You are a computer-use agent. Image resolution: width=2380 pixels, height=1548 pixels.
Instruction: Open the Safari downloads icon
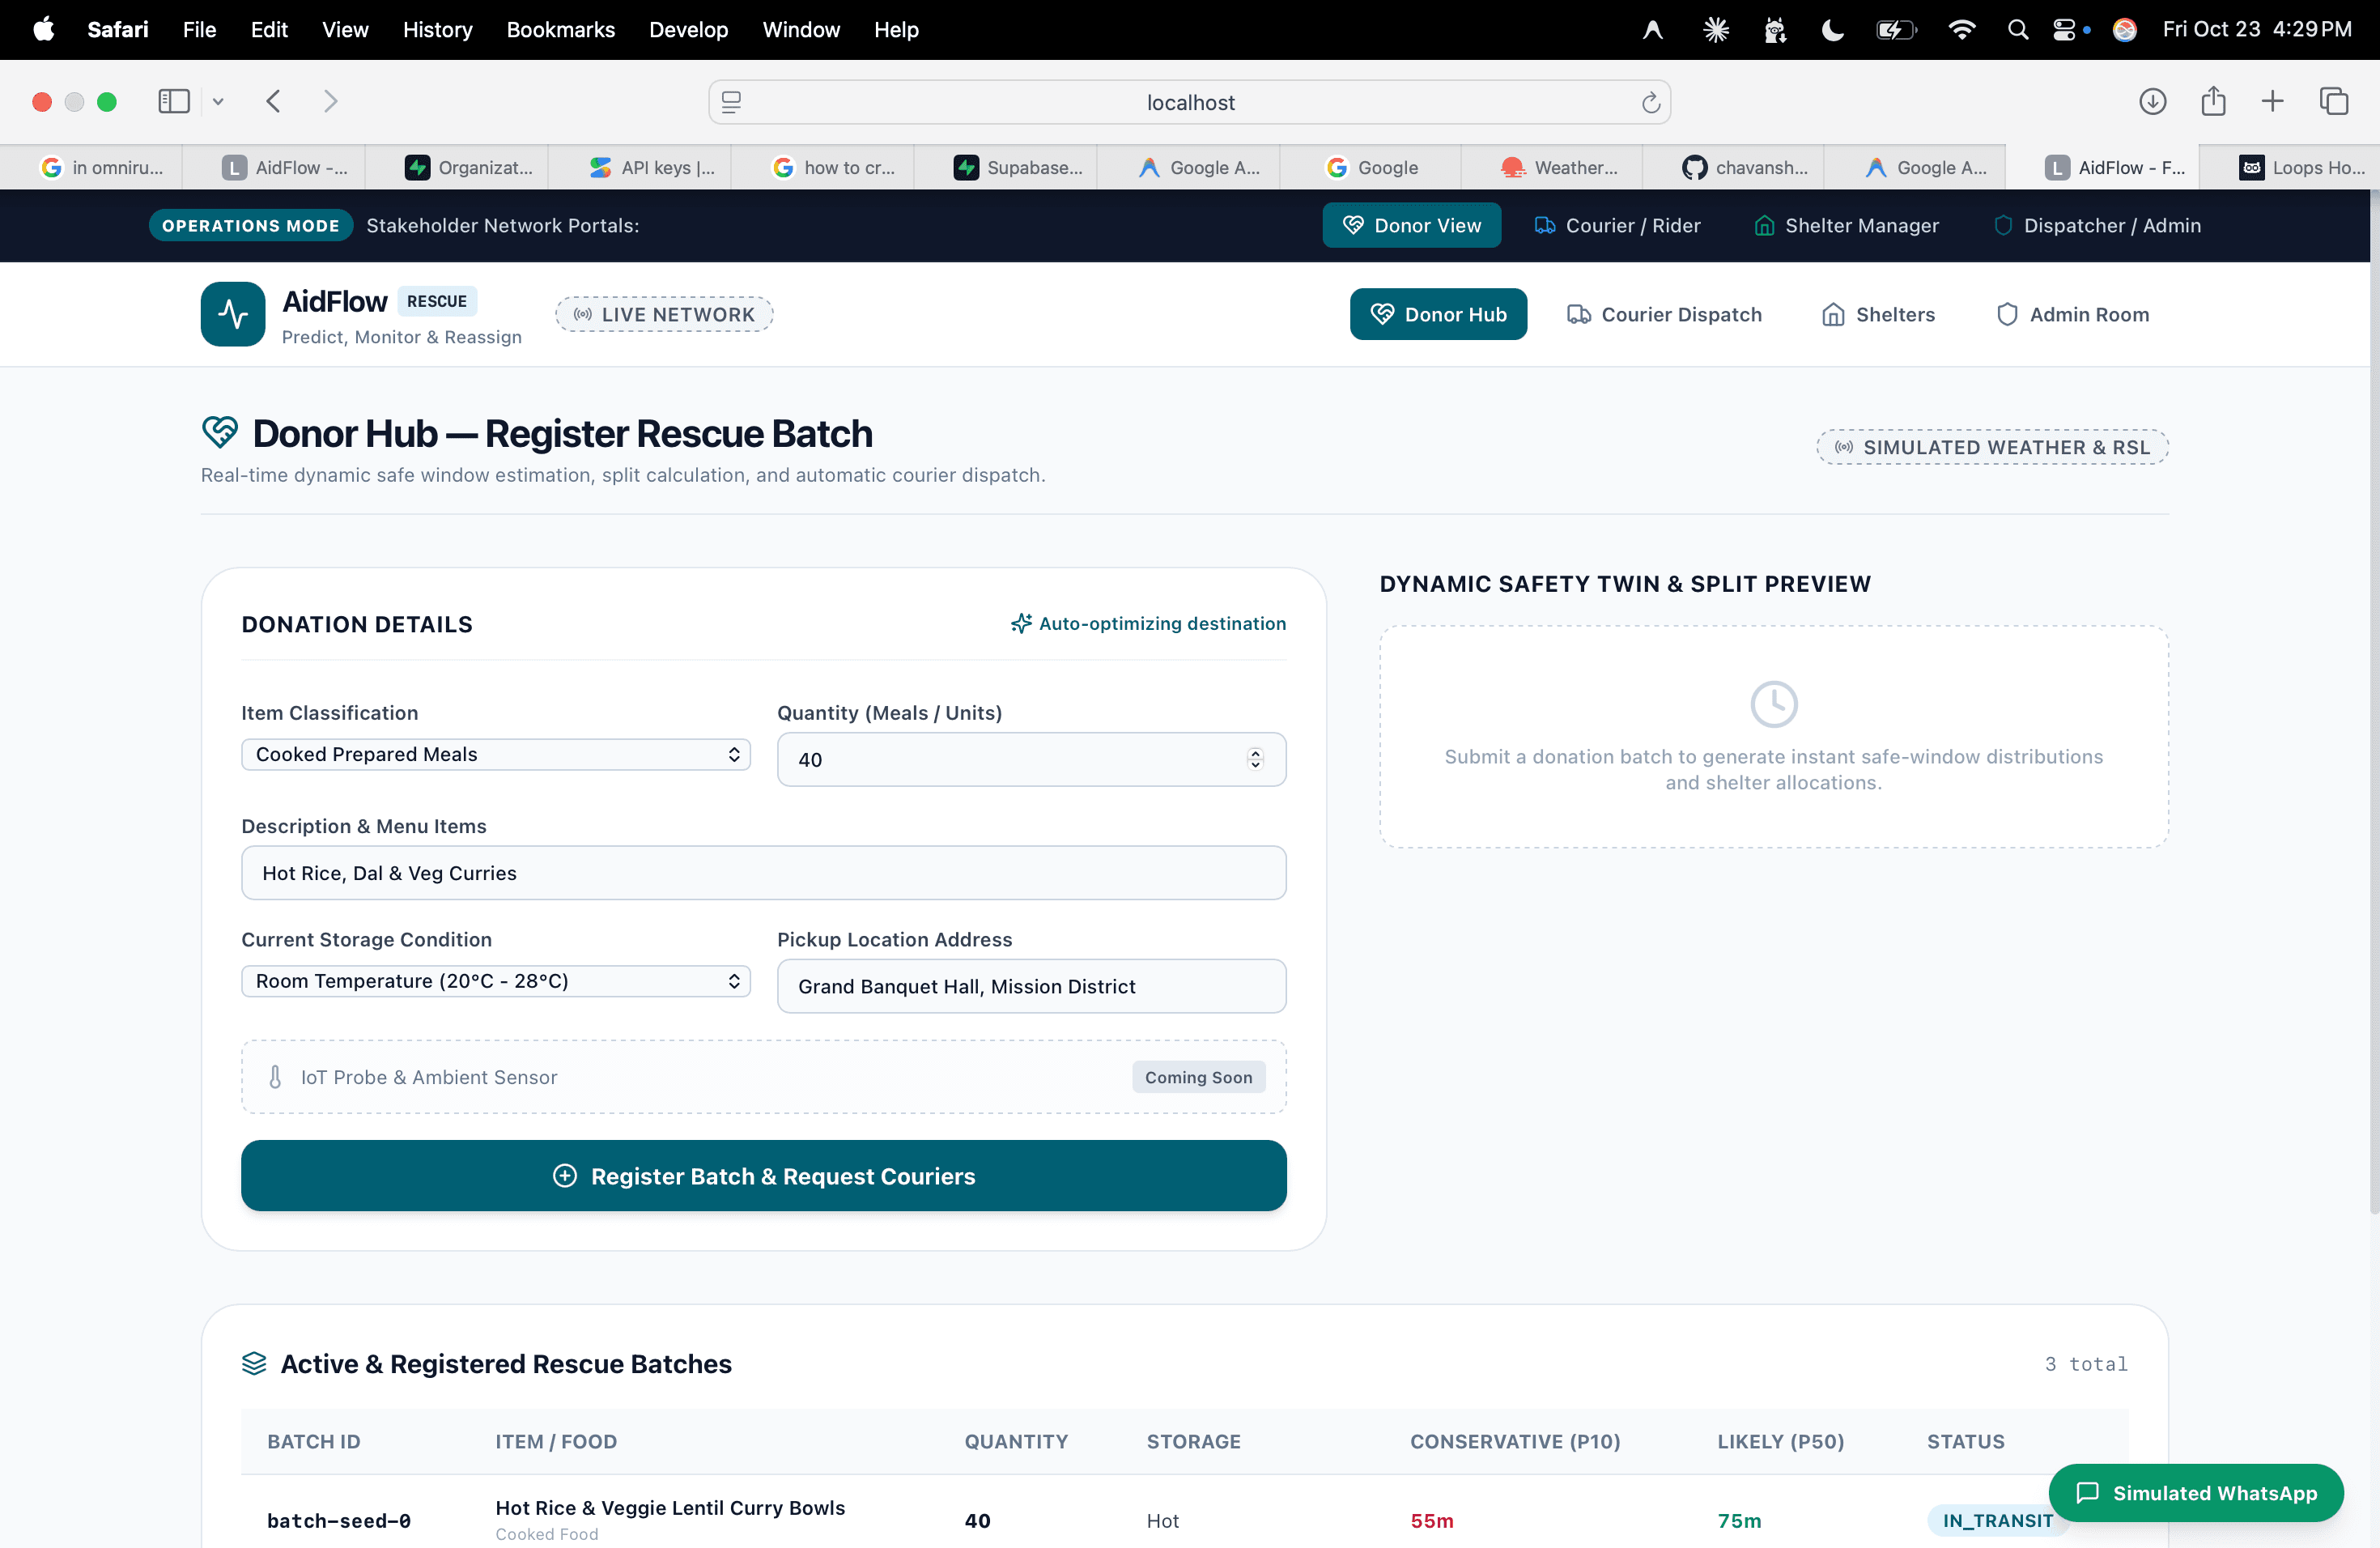[x=2152, y=102]
